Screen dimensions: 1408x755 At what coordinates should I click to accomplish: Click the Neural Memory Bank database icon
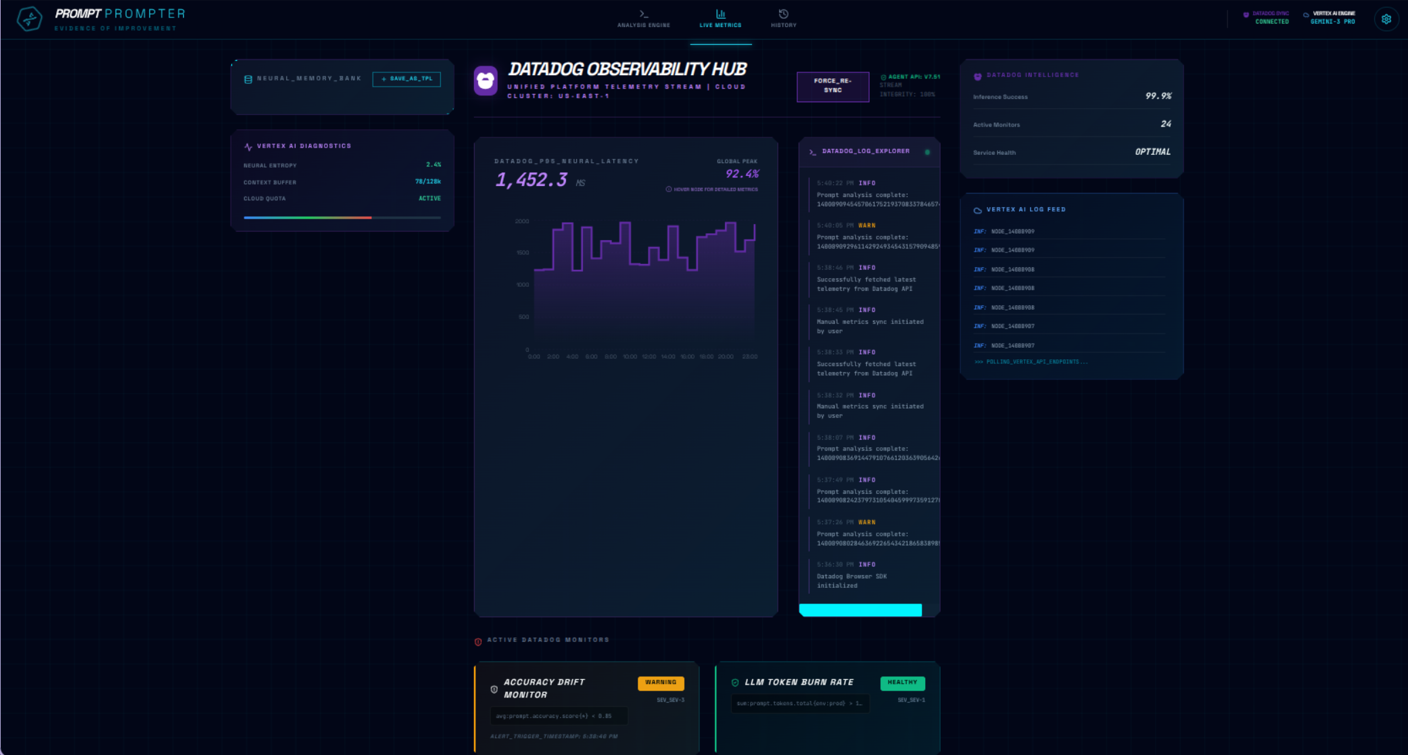point(248,79)
